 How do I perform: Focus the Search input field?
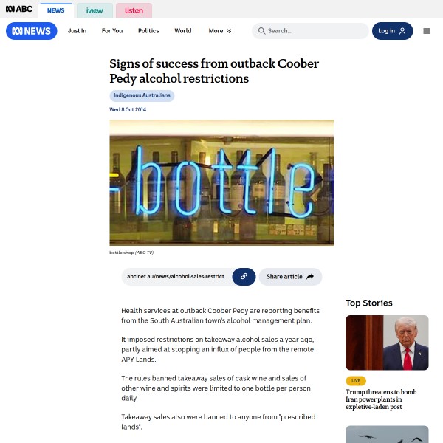[x=310, y=31]
